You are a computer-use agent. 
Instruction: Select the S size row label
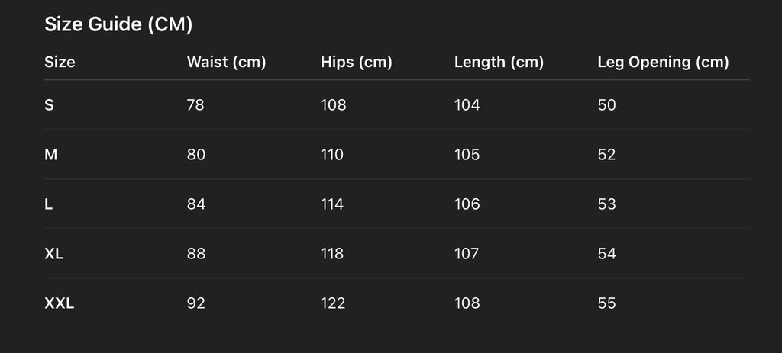tap(49, 105)
